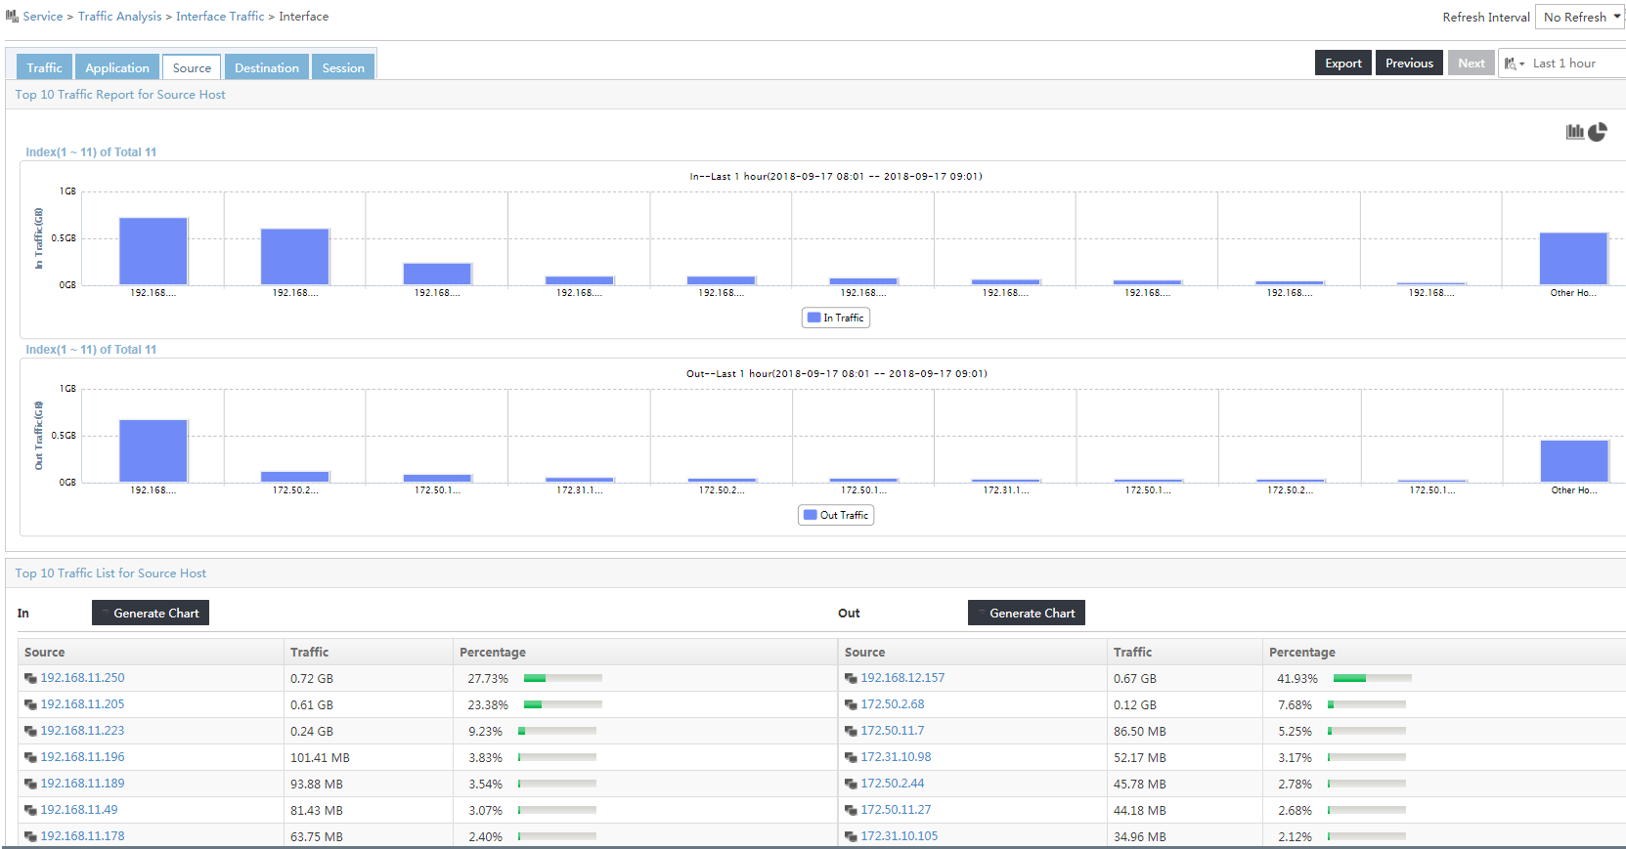Viewport: 1626px width, 849px height.
Task: Go to Traffic Analysis breadcrumb
Action: click(x=120, y=17)
